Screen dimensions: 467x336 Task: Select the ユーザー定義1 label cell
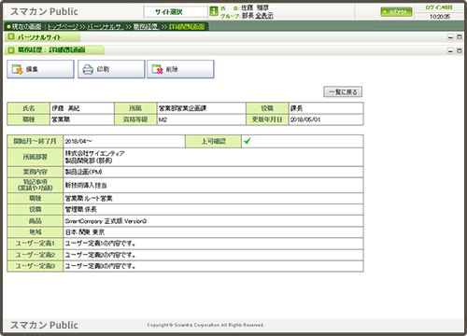(x=35, y=244)
